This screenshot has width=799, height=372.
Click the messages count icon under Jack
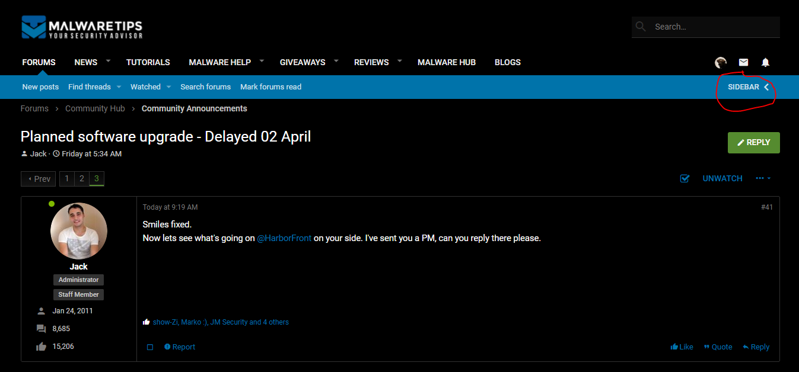tap(41, 329)
